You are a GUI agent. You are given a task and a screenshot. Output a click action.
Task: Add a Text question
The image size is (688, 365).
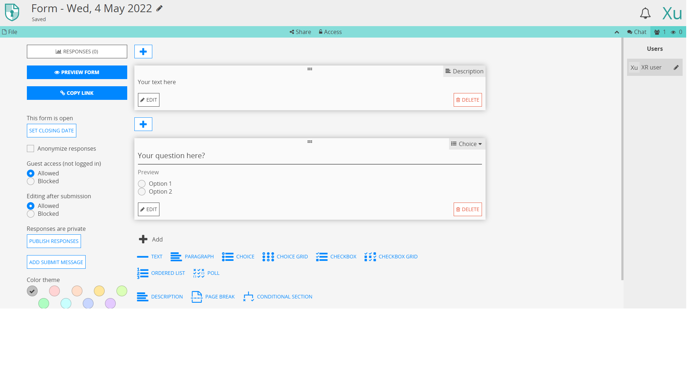click(x=150, y=257)
